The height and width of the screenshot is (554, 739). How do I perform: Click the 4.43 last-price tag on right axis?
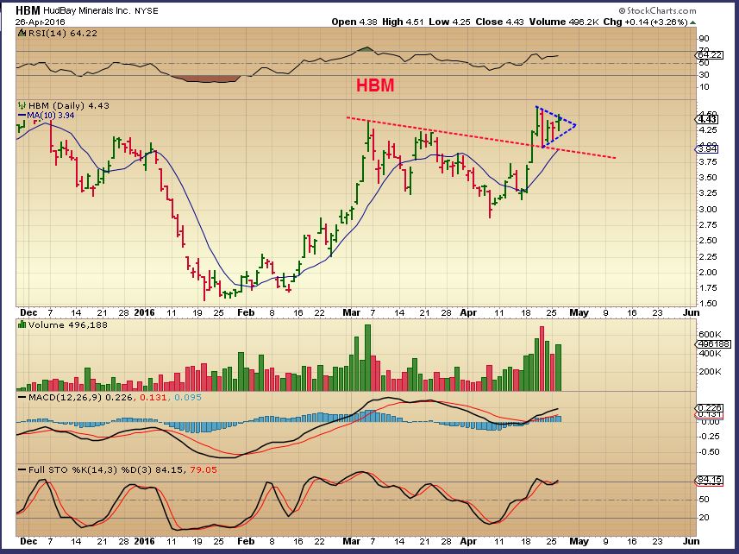coord(707,119)
